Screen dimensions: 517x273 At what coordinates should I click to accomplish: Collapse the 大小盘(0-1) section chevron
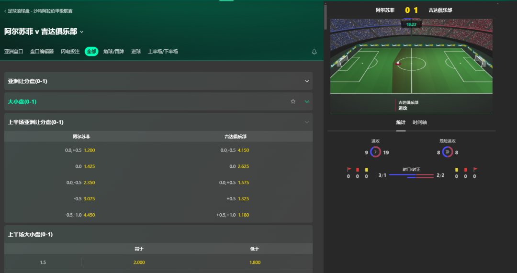click(x=307, y=101)
